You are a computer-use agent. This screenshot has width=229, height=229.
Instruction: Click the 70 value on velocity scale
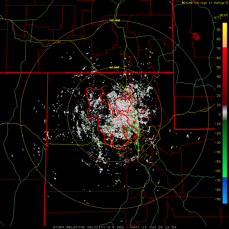pos(219,49)
